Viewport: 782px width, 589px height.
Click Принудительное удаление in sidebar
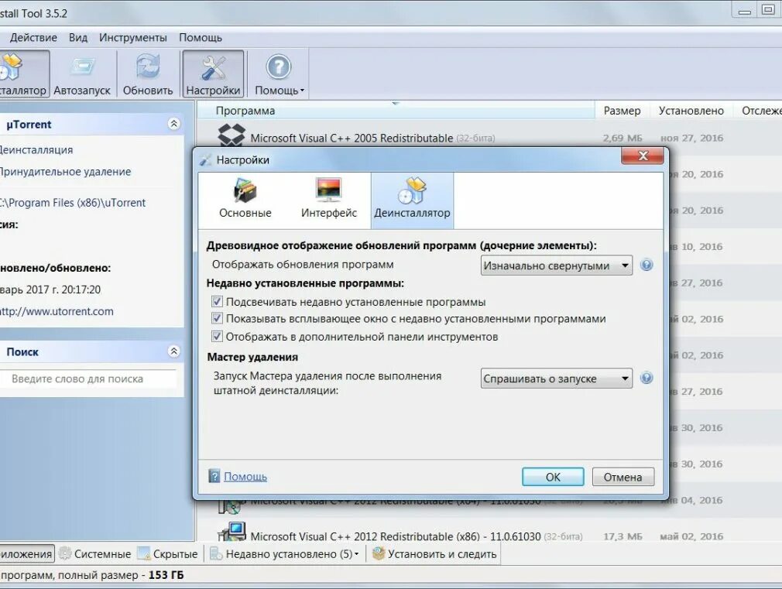tap(65, 172)
